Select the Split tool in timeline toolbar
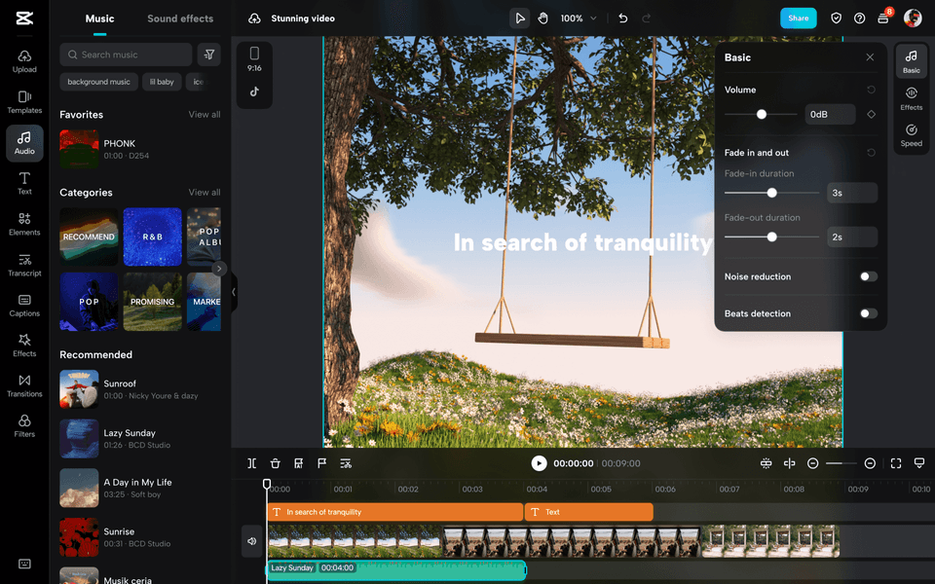 point(251,463)
